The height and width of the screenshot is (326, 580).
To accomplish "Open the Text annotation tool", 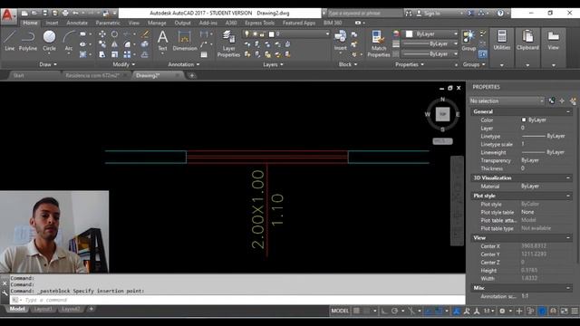I will 162,40.
